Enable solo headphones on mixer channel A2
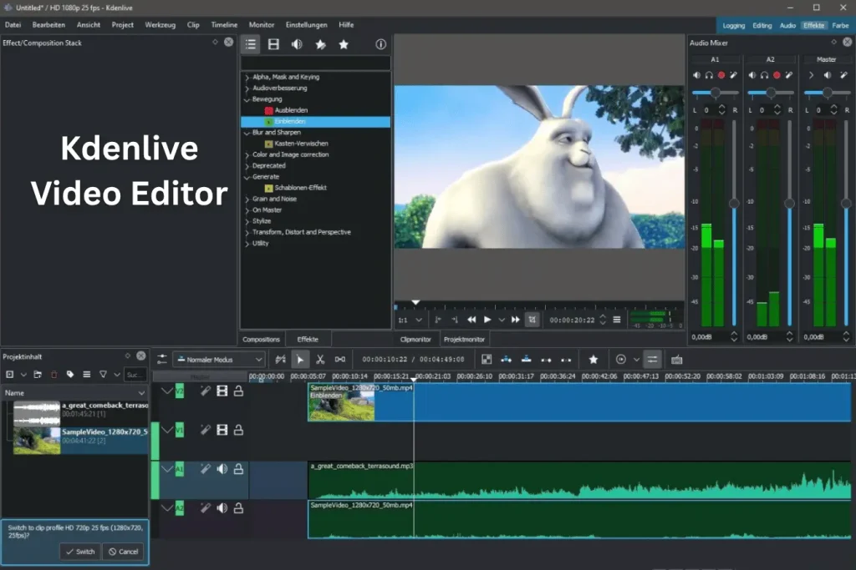The width and height of the screenshot is (856, 570). [x=764, y=75]
